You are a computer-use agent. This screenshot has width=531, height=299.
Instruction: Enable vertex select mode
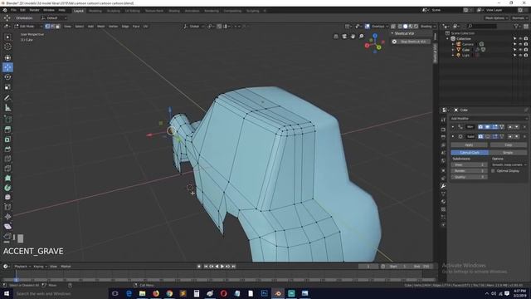tap(47, 27)
